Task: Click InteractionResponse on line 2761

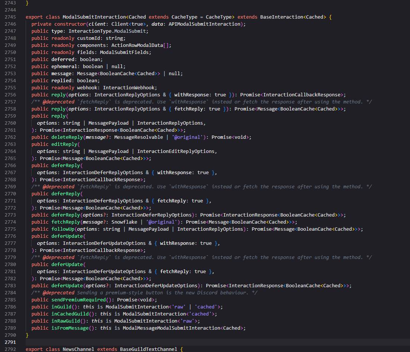Action: (90, 130)
